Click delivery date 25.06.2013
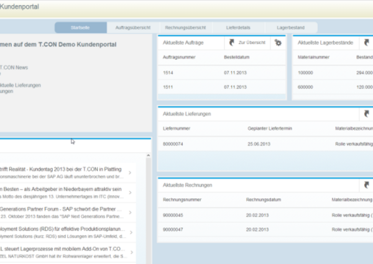Screen dimensions: 373x264 (x=259, y=144)
